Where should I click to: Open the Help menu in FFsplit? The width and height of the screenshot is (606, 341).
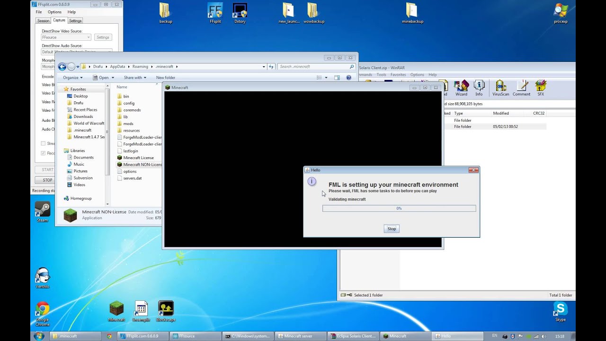point(71,12)
